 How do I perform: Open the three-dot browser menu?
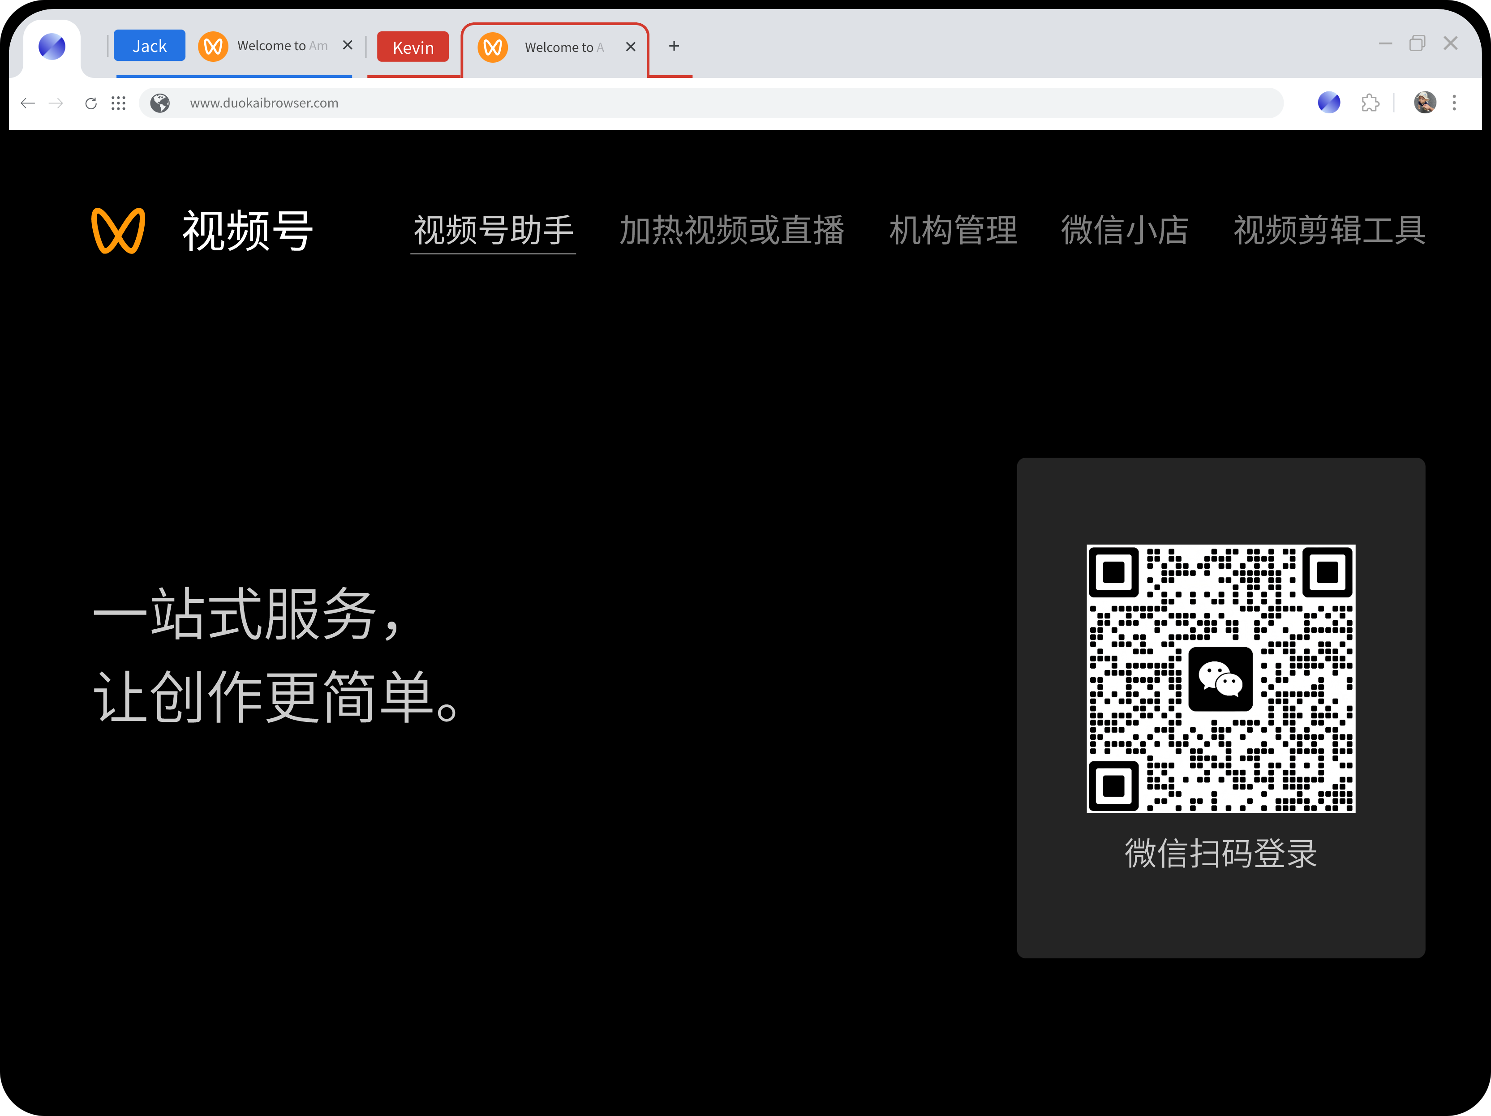[x=1455, y=103]
